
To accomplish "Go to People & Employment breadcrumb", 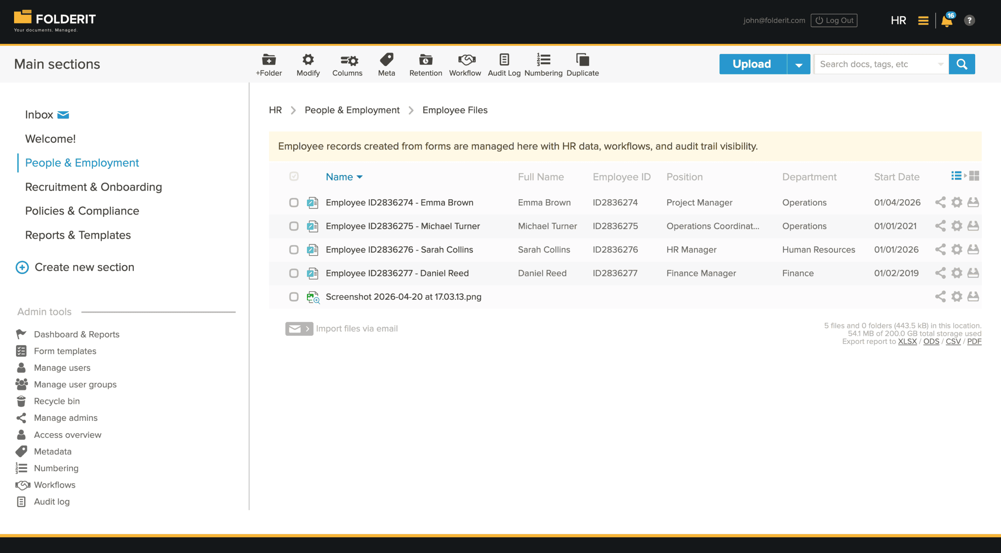I will coord(352,110).
